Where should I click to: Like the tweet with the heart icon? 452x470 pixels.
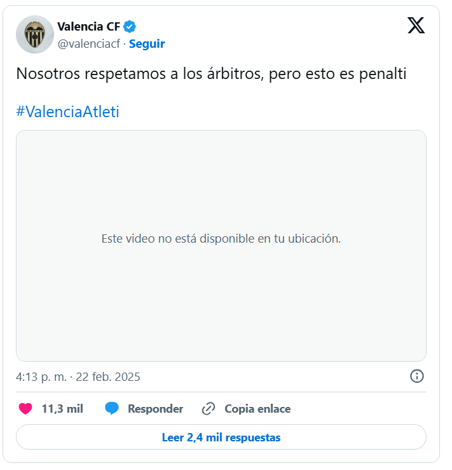point(25,409)
